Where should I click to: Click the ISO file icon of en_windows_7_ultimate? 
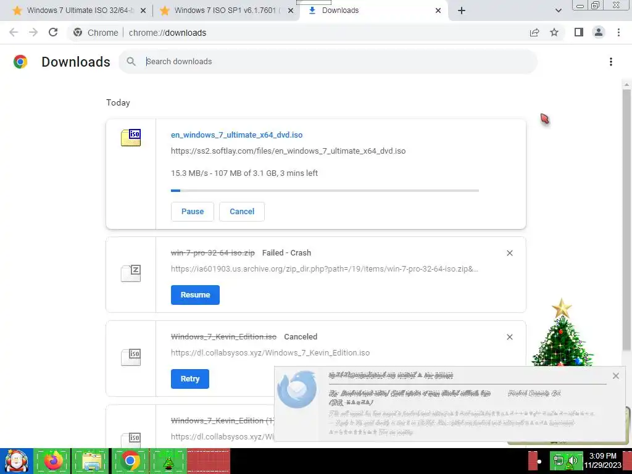[131, 138]
